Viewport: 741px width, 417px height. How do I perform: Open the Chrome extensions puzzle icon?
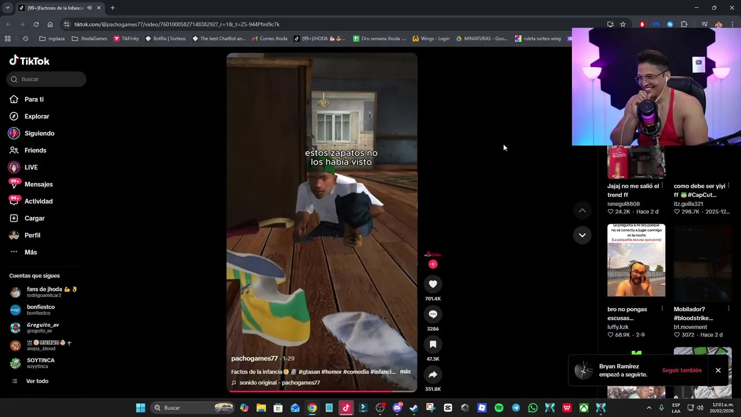[684, 24]
